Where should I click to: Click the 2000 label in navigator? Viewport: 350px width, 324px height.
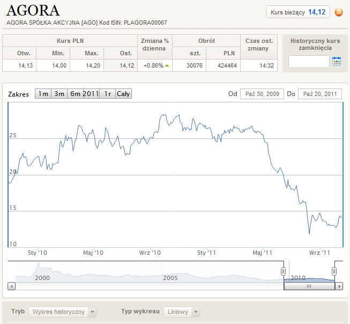point(42,278)
